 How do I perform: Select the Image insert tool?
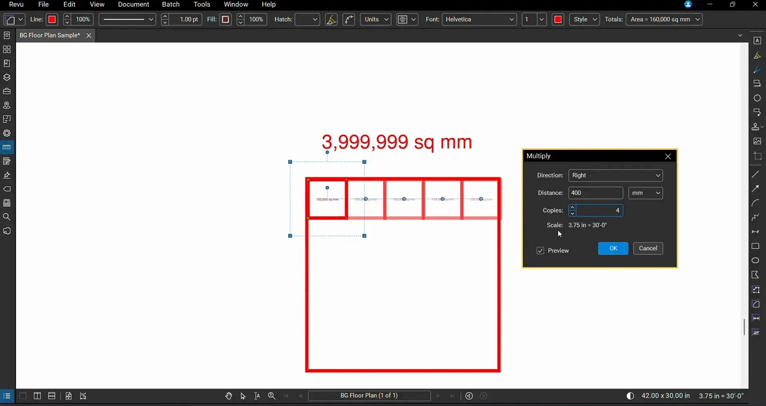[757, 141]
